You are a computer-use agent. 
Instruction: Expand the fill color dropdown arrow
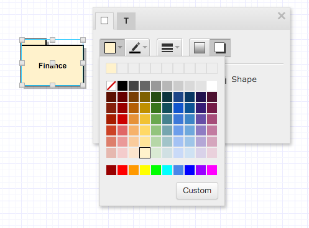pos(120,47)
